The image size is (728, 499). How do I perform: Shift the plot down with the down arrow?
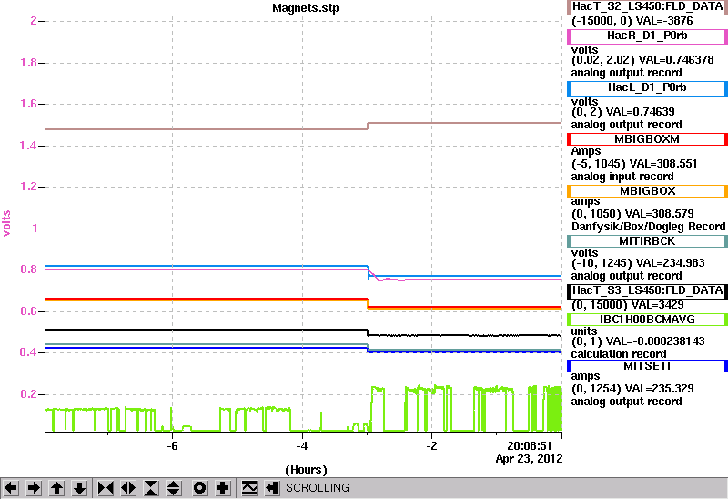(x=79, y=488)
